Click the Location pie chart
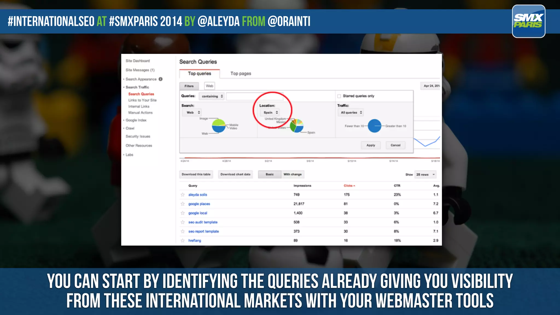Screen dimensions: 560x315 pyautogui.click(x=297, y=126)
